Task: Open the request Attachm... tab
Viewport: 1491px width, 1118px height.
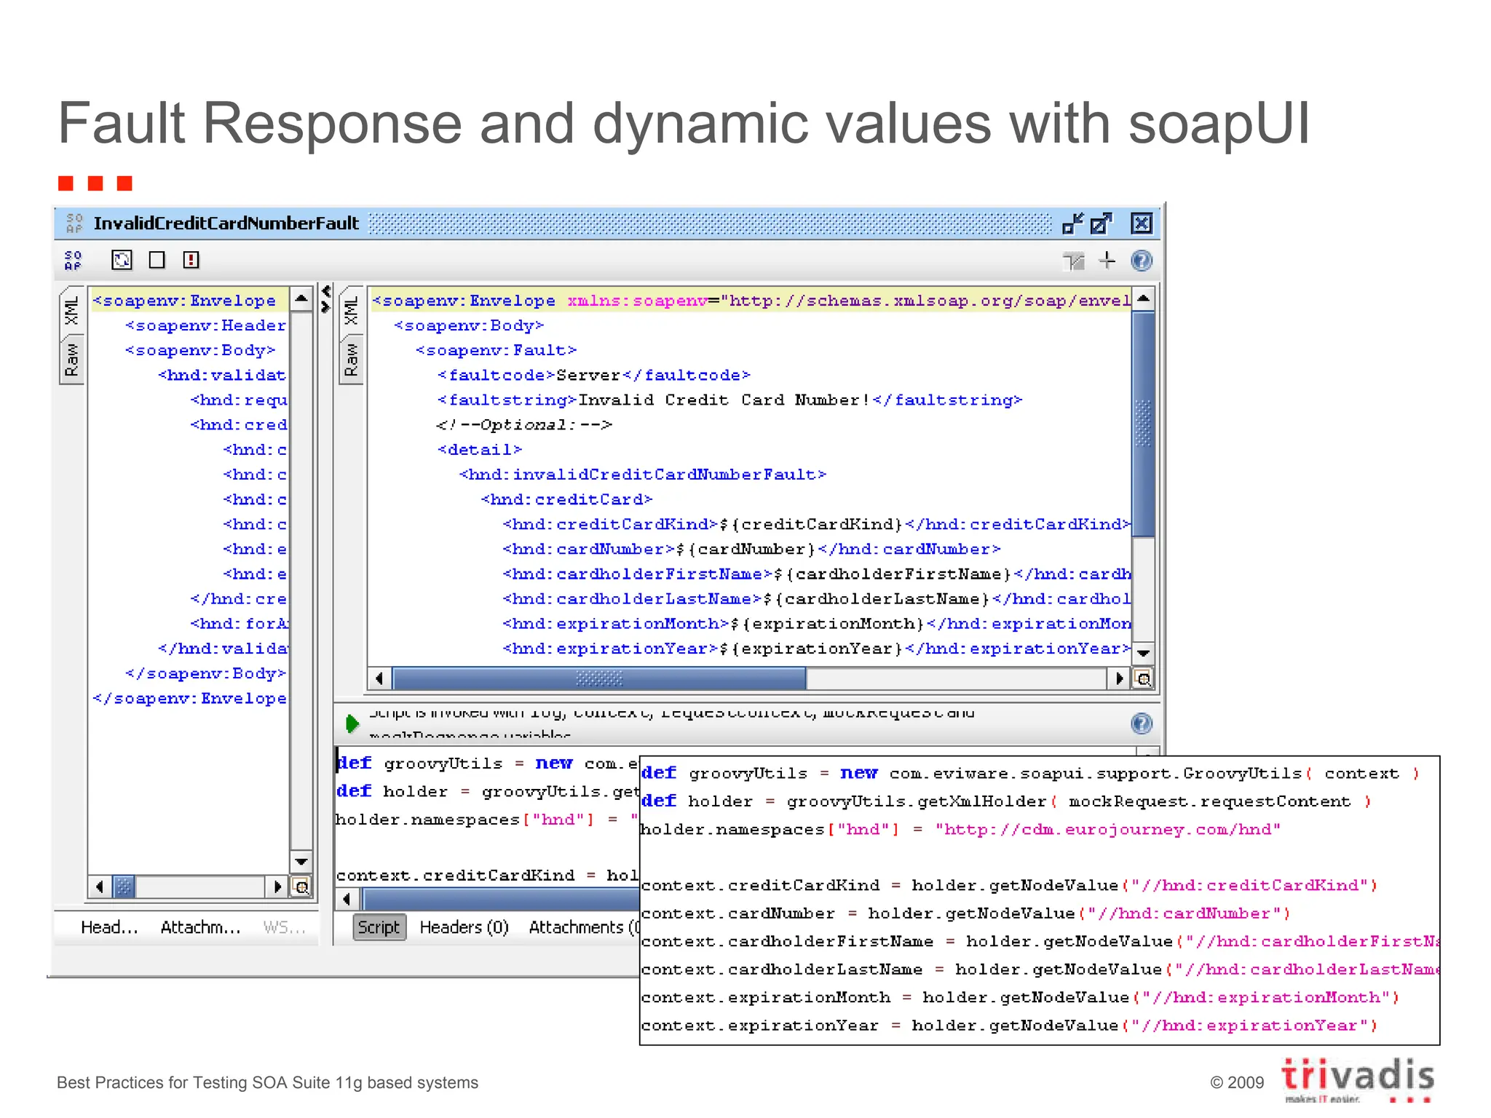Action: pyautogui.click(x=200, y=927)
